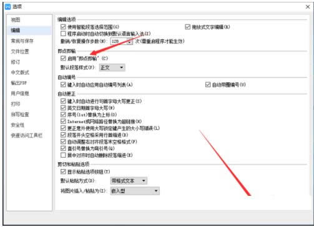This screenshot has height=227, width=314.
Task: Select the 常规与保存 category
Action: [x=22, y=41]
